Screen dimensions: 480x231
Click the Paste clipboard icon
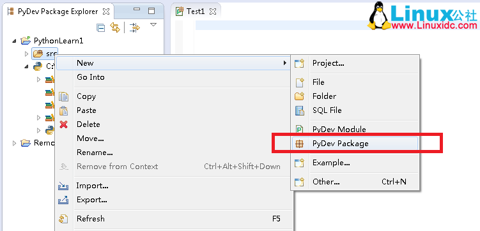[x=63, y=110]
